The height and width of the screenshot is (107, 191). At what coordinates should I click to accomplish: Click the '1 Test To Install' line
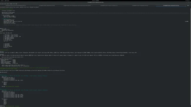click(6, 15)
